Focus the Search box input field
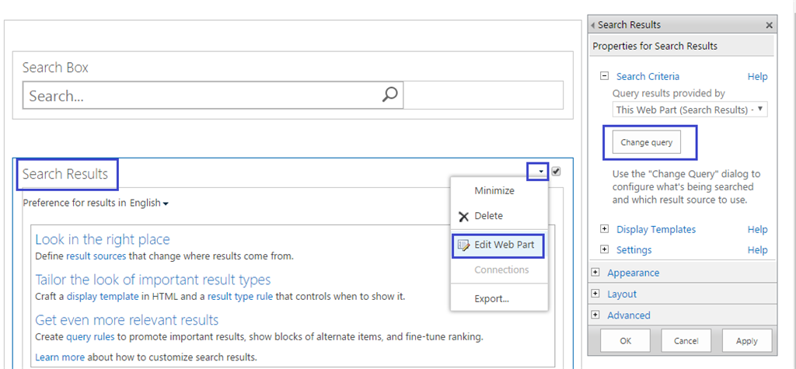The width and height of the screenshot is (796, 369). coord(202,96)
